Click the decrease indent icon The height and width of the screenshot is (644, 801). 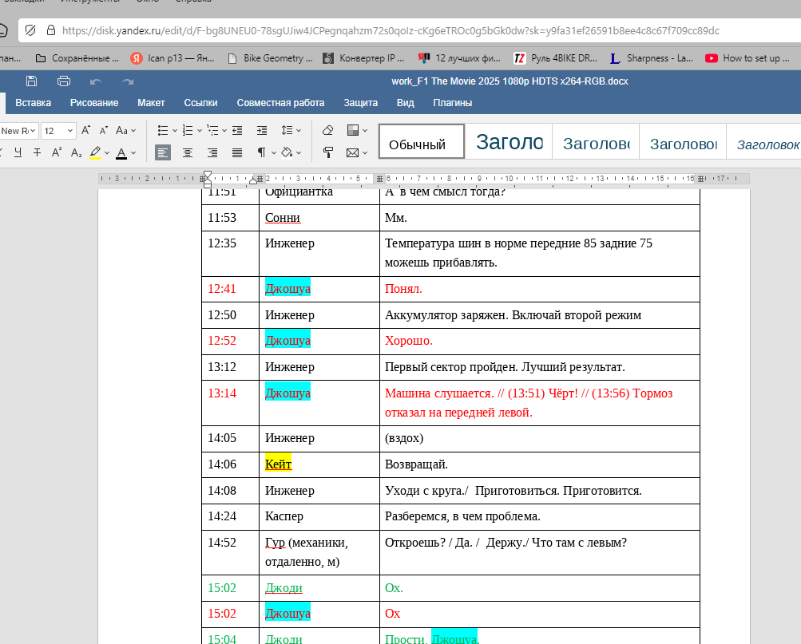click(x=237, y=131)
